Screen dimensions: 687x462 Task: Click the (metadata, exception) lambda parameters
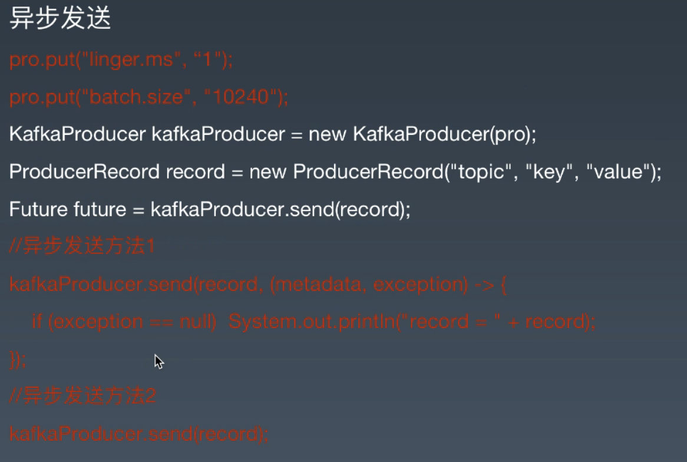pos(368,285)
